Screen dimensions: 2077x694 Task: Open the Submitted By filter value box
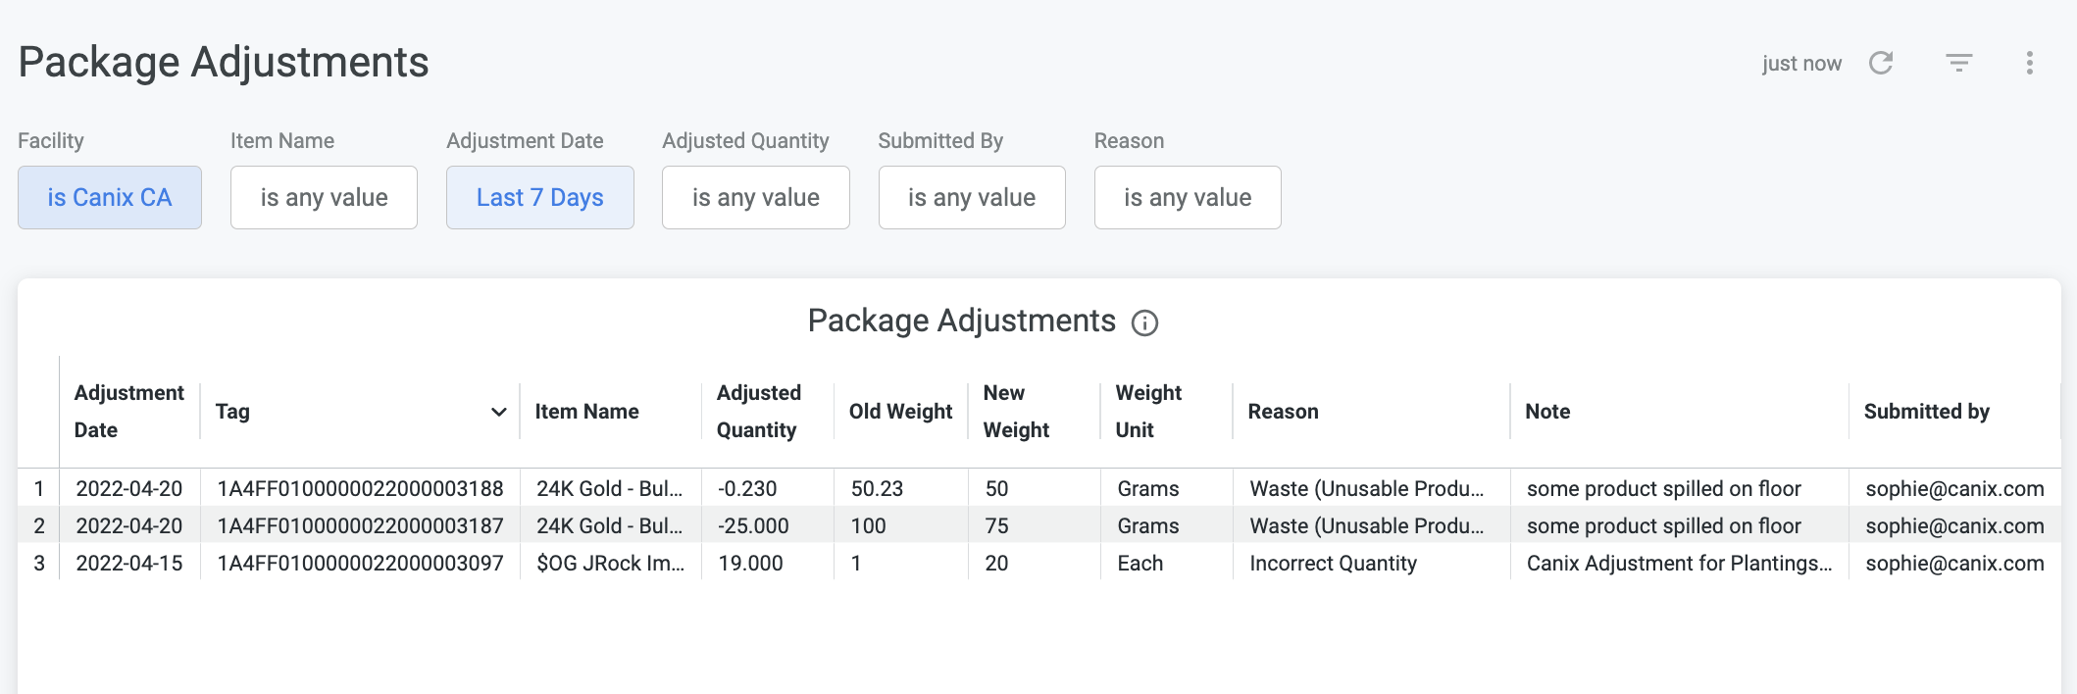[972, 197]
